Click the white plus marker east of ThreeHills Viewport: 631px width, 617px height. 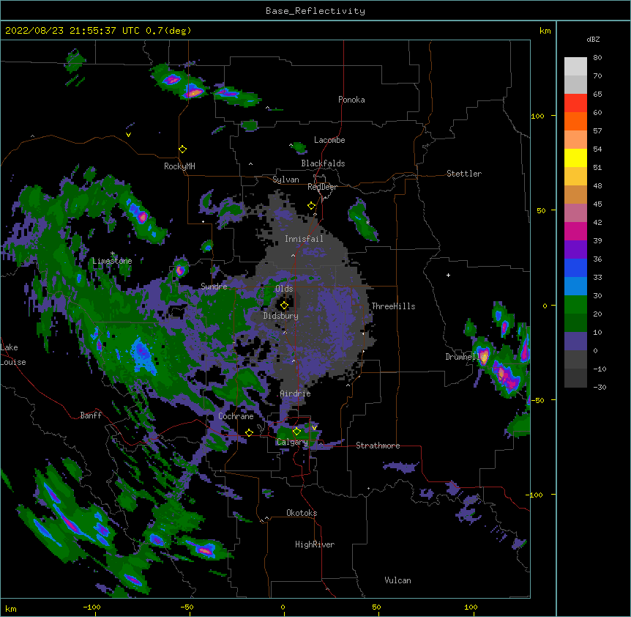click(x=448, y=275)
